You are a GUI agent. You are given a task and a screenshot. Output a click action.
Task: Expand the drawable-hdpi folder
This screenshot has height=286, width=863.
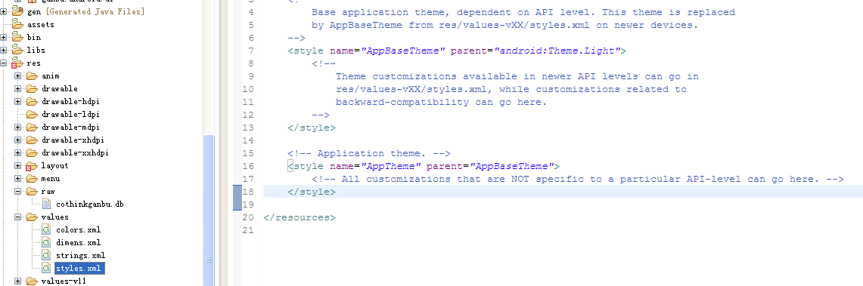click(x=18, y=102)
